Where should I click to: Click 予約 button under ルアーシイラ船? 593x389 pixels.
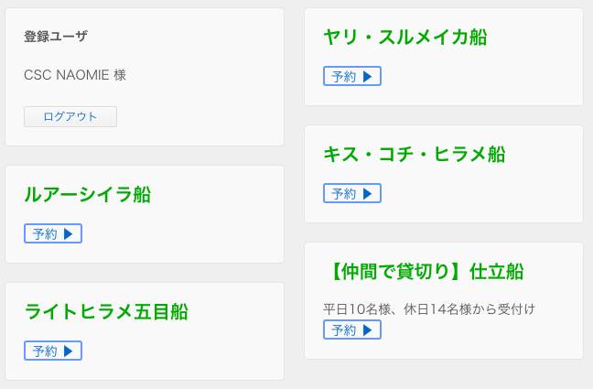pyautogui.click(x=53, y=233)
